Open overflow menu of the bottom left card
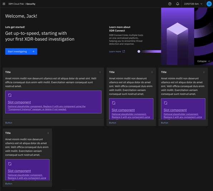213x191 pixels. coord(48,133)
